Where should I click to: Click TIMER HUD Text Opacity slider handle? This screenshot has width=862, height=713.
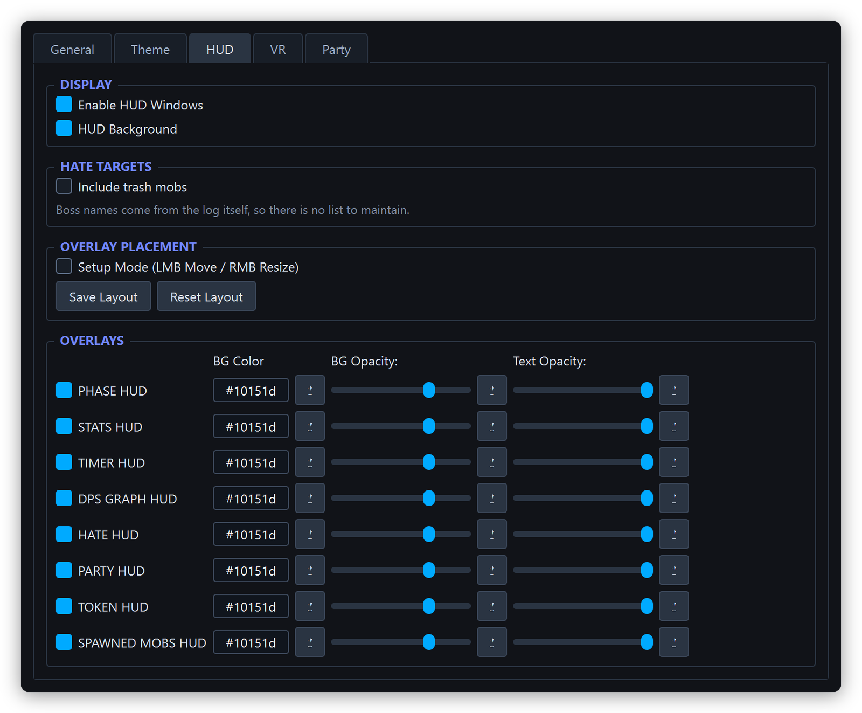(647, 462)
